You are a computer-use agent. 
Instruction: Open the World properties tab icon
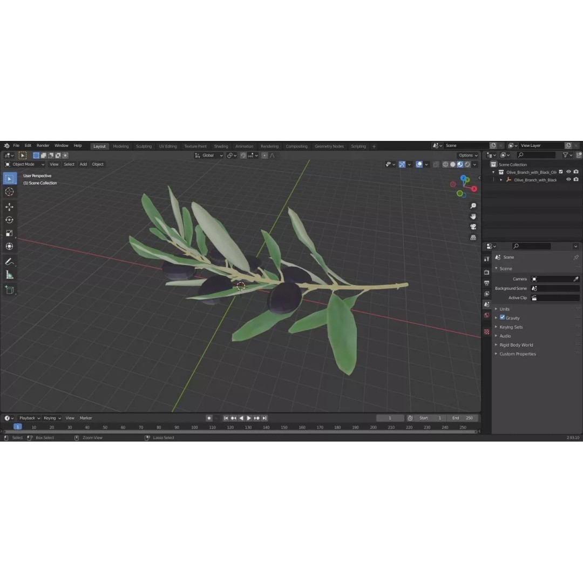tap(487, 315)
